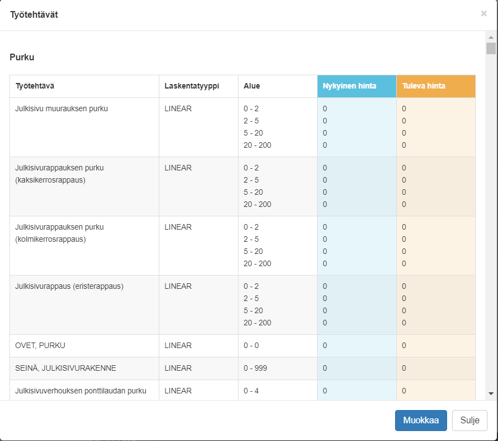Click scrollbar up arrow
This screenshot has width=498, height=441.
point(491,37)
